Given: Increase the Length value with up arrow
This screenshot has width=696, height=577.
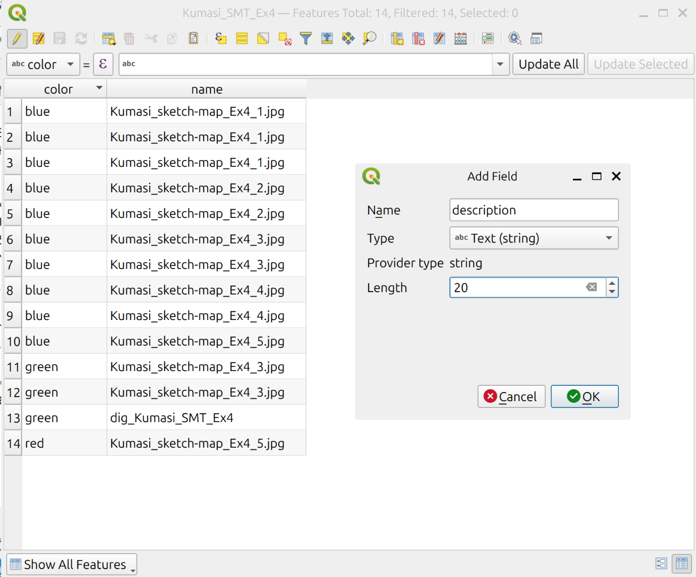Looking at the screenshot, I should tap(611, 283).
